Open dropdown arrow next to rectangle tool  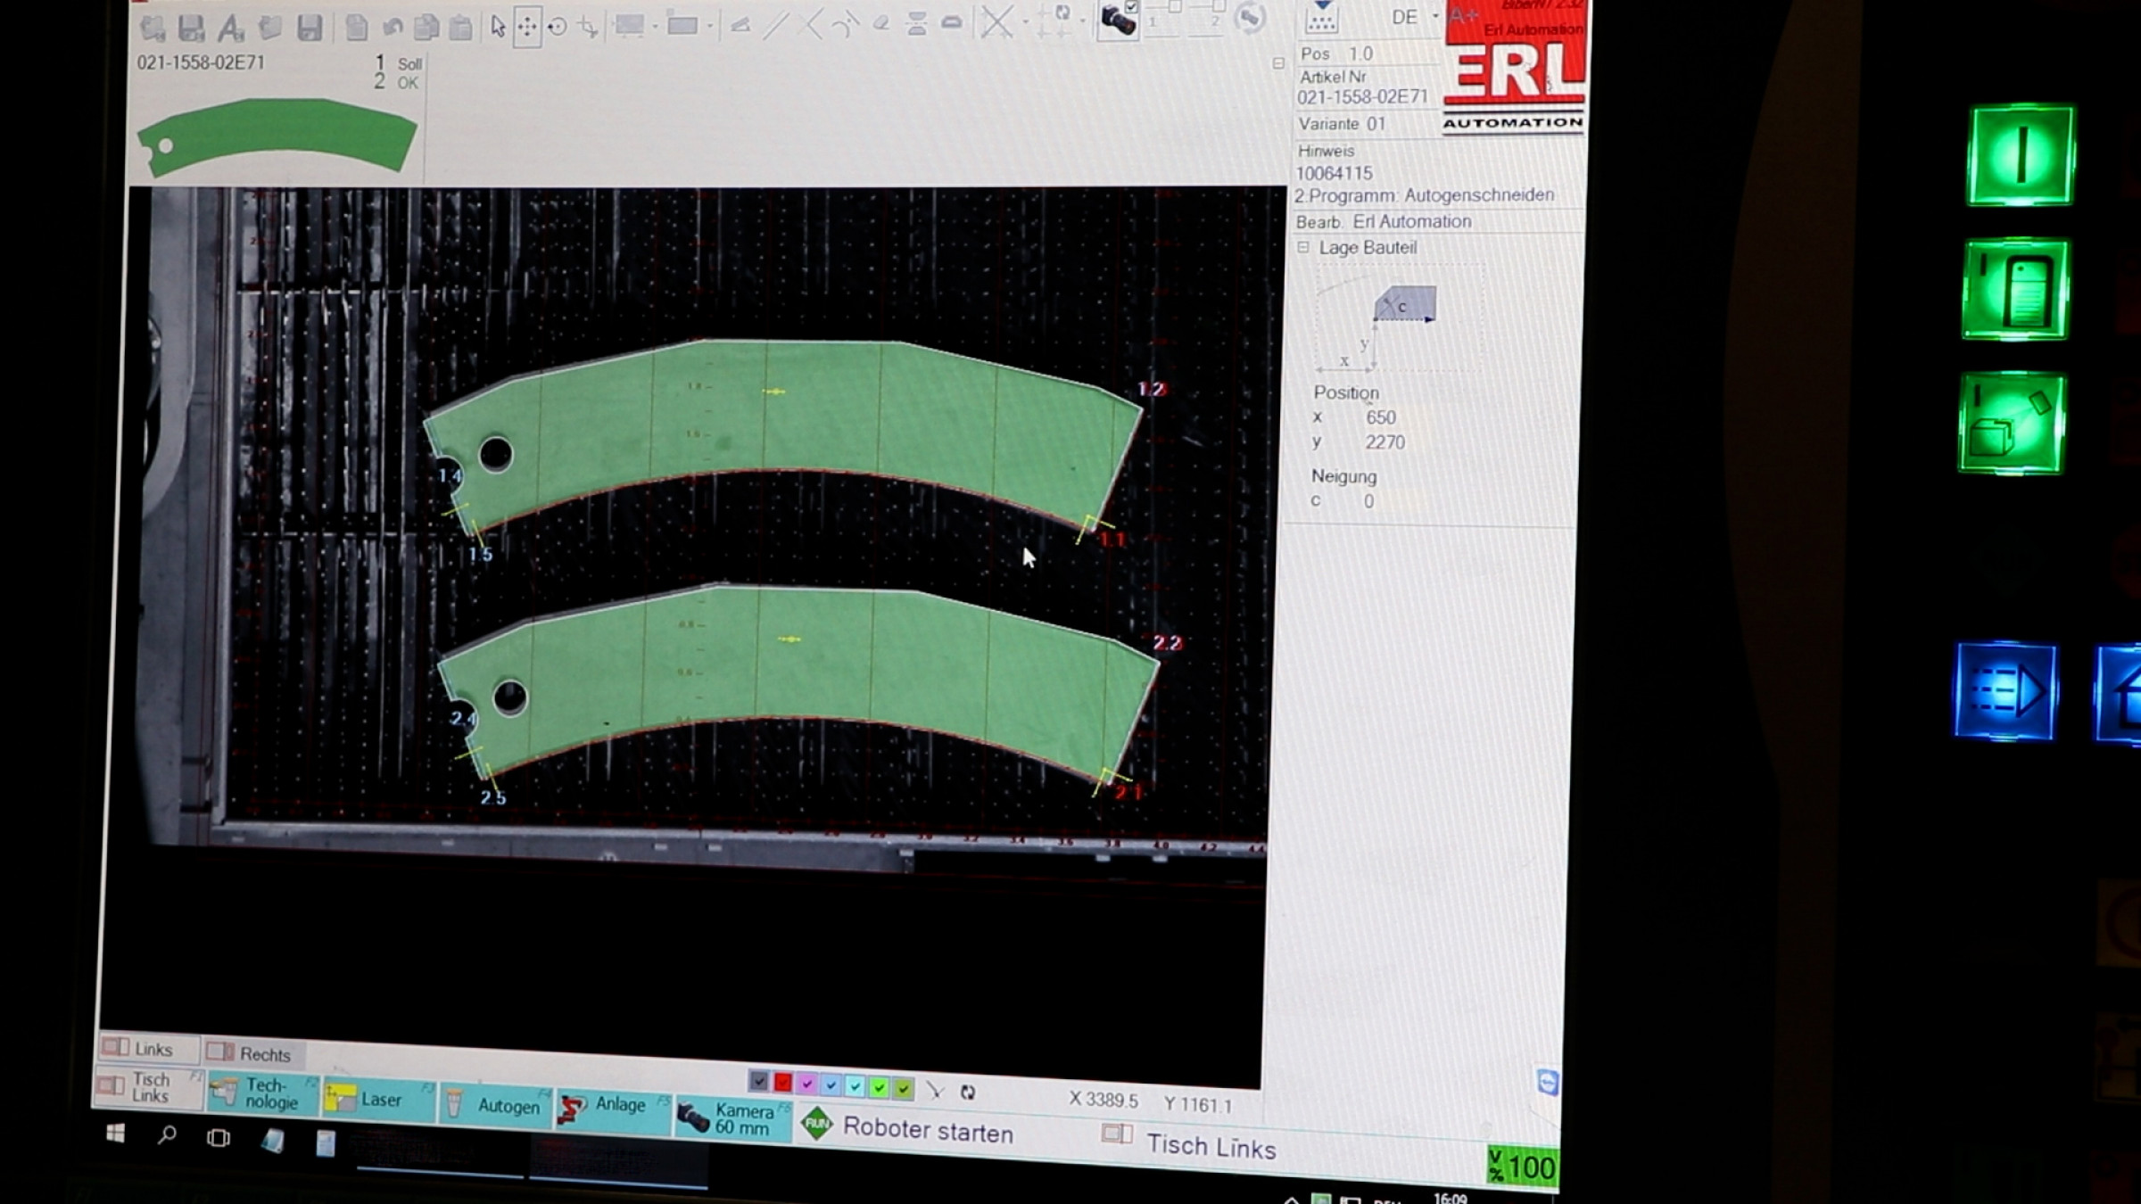click(710, 27)
